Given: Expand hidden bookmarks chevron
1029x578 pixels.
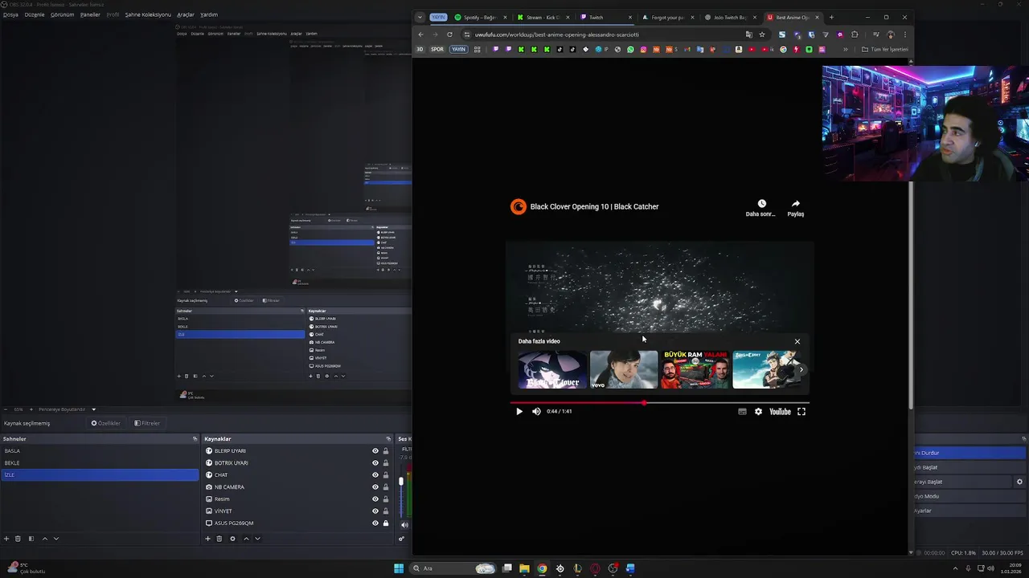Looking at the screenshot, I should click(x=845, y=49).
